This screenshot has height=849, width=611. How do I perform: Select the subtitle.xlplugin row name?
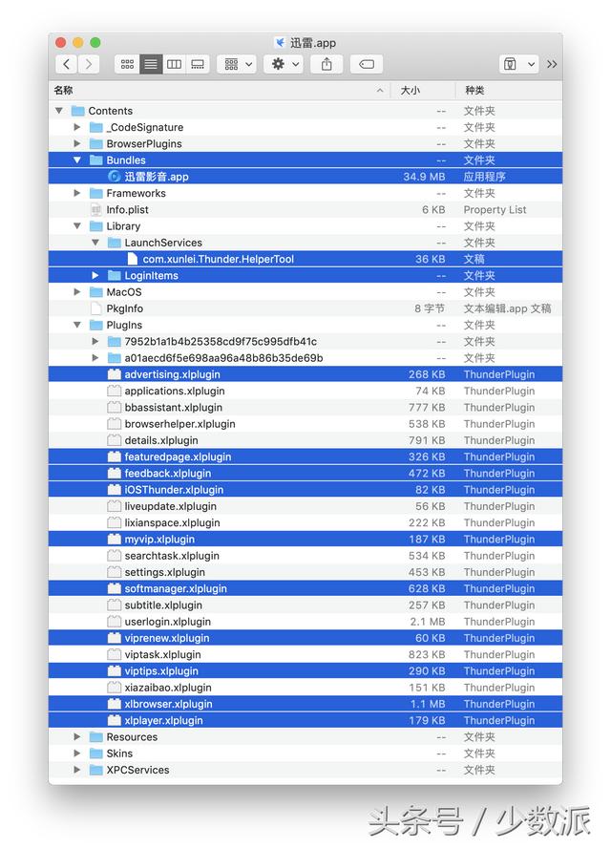(163, 605)
